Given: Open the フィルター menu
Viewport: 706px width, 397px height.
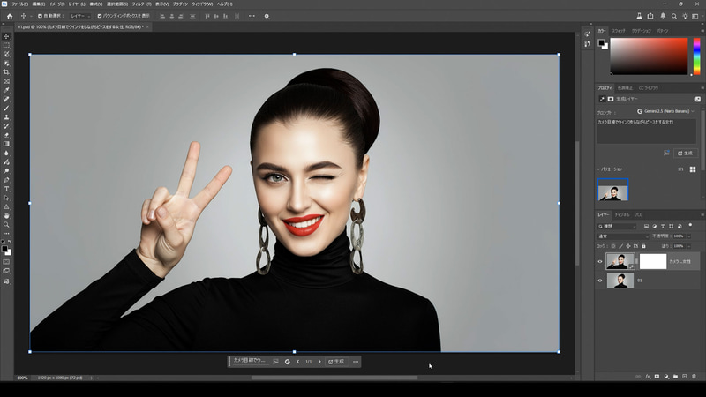Looking at the screenshot, I should (141, 4).
